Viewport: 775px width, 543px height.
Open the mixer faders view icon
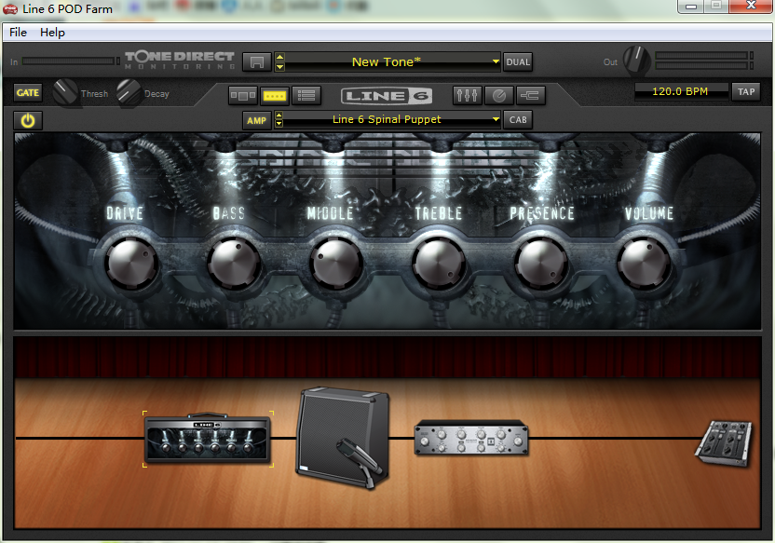[467, 95]
